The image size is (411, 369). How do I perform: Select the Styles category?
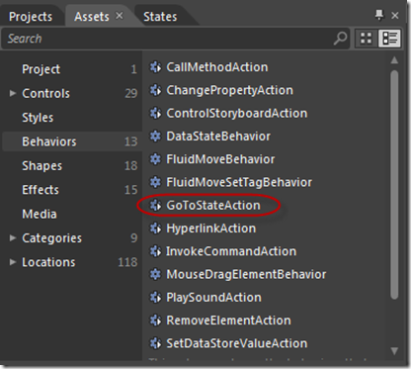[38, 118]
